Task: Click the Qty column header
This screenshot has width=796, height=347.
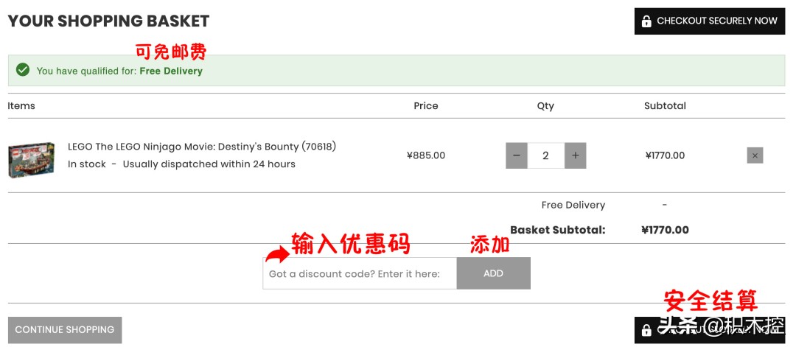Action: 545,106
